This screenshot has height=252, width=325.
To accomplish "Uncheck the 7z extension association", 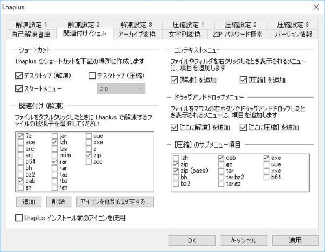I will point(21,136).
